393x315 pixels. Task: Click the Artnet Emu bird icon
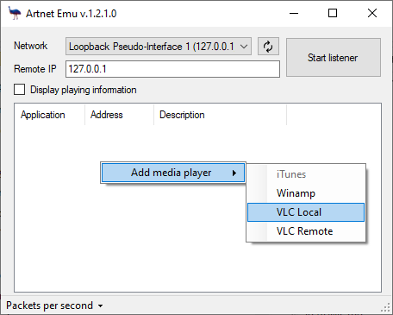15,13
